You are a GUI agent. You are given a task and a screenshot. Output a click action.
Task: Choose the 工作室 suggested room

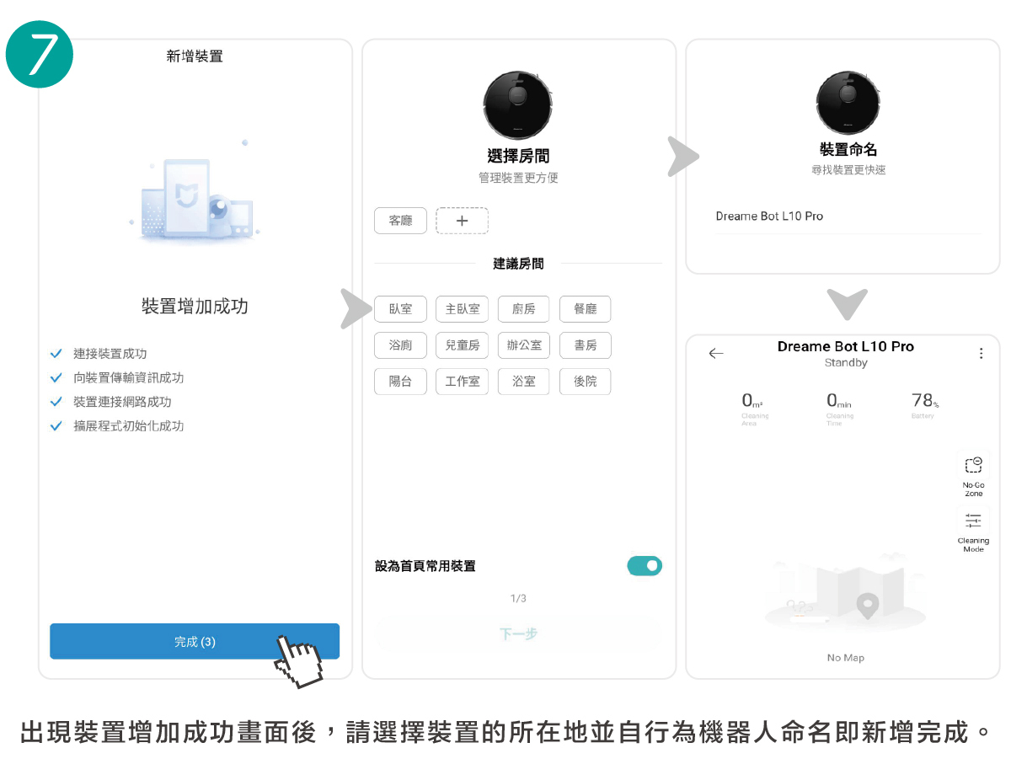(462, 382)
